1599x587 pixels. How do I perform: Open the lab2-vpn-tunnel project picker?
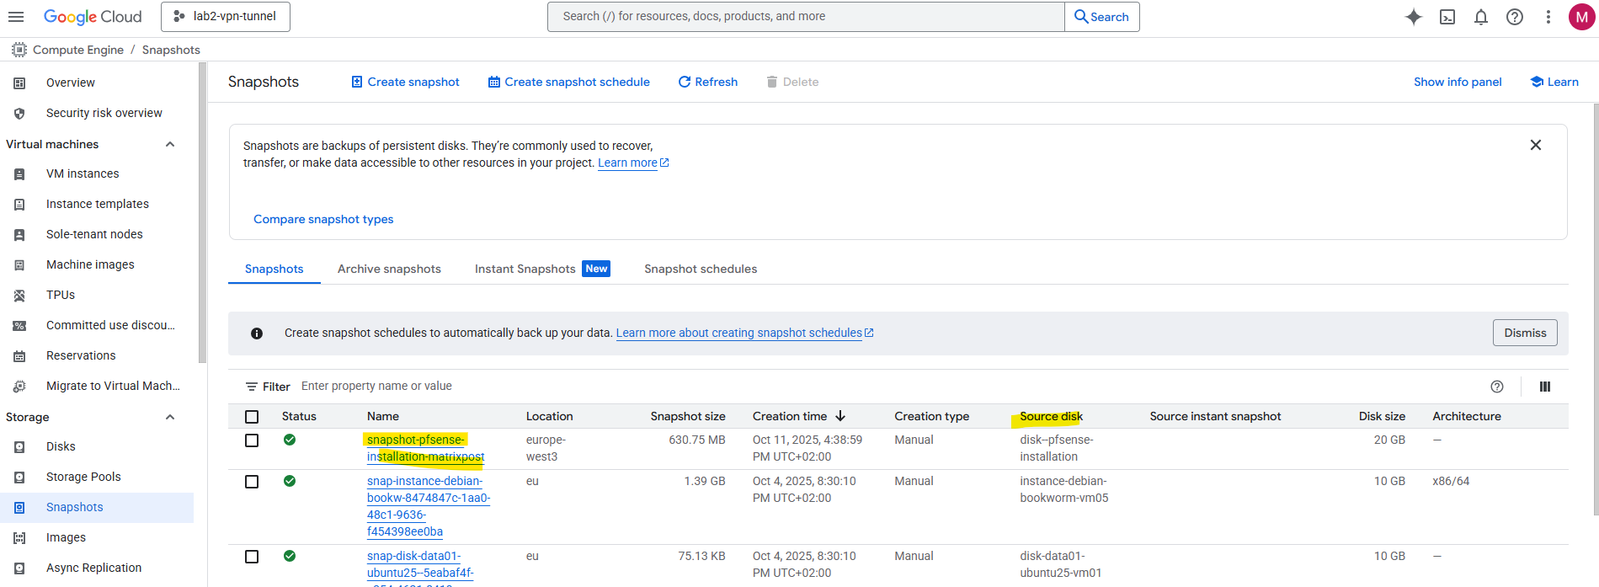(x=226, y=17)
